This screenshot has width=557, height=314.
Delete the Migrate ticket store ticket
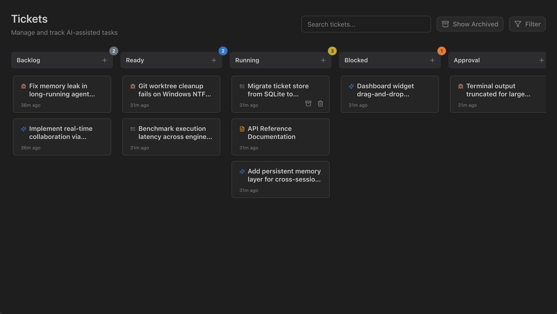320,104
